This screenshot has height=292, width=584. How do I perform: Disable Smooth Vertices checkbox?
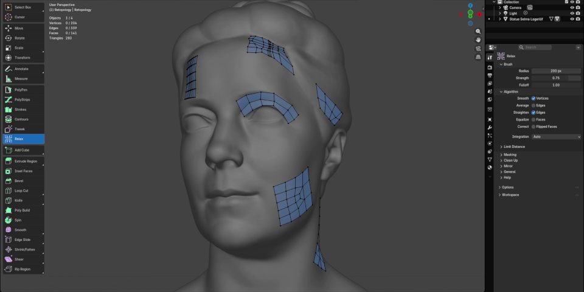coord(534,98)
